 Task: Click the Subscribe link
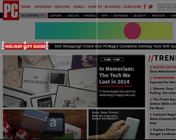(132, 7)
